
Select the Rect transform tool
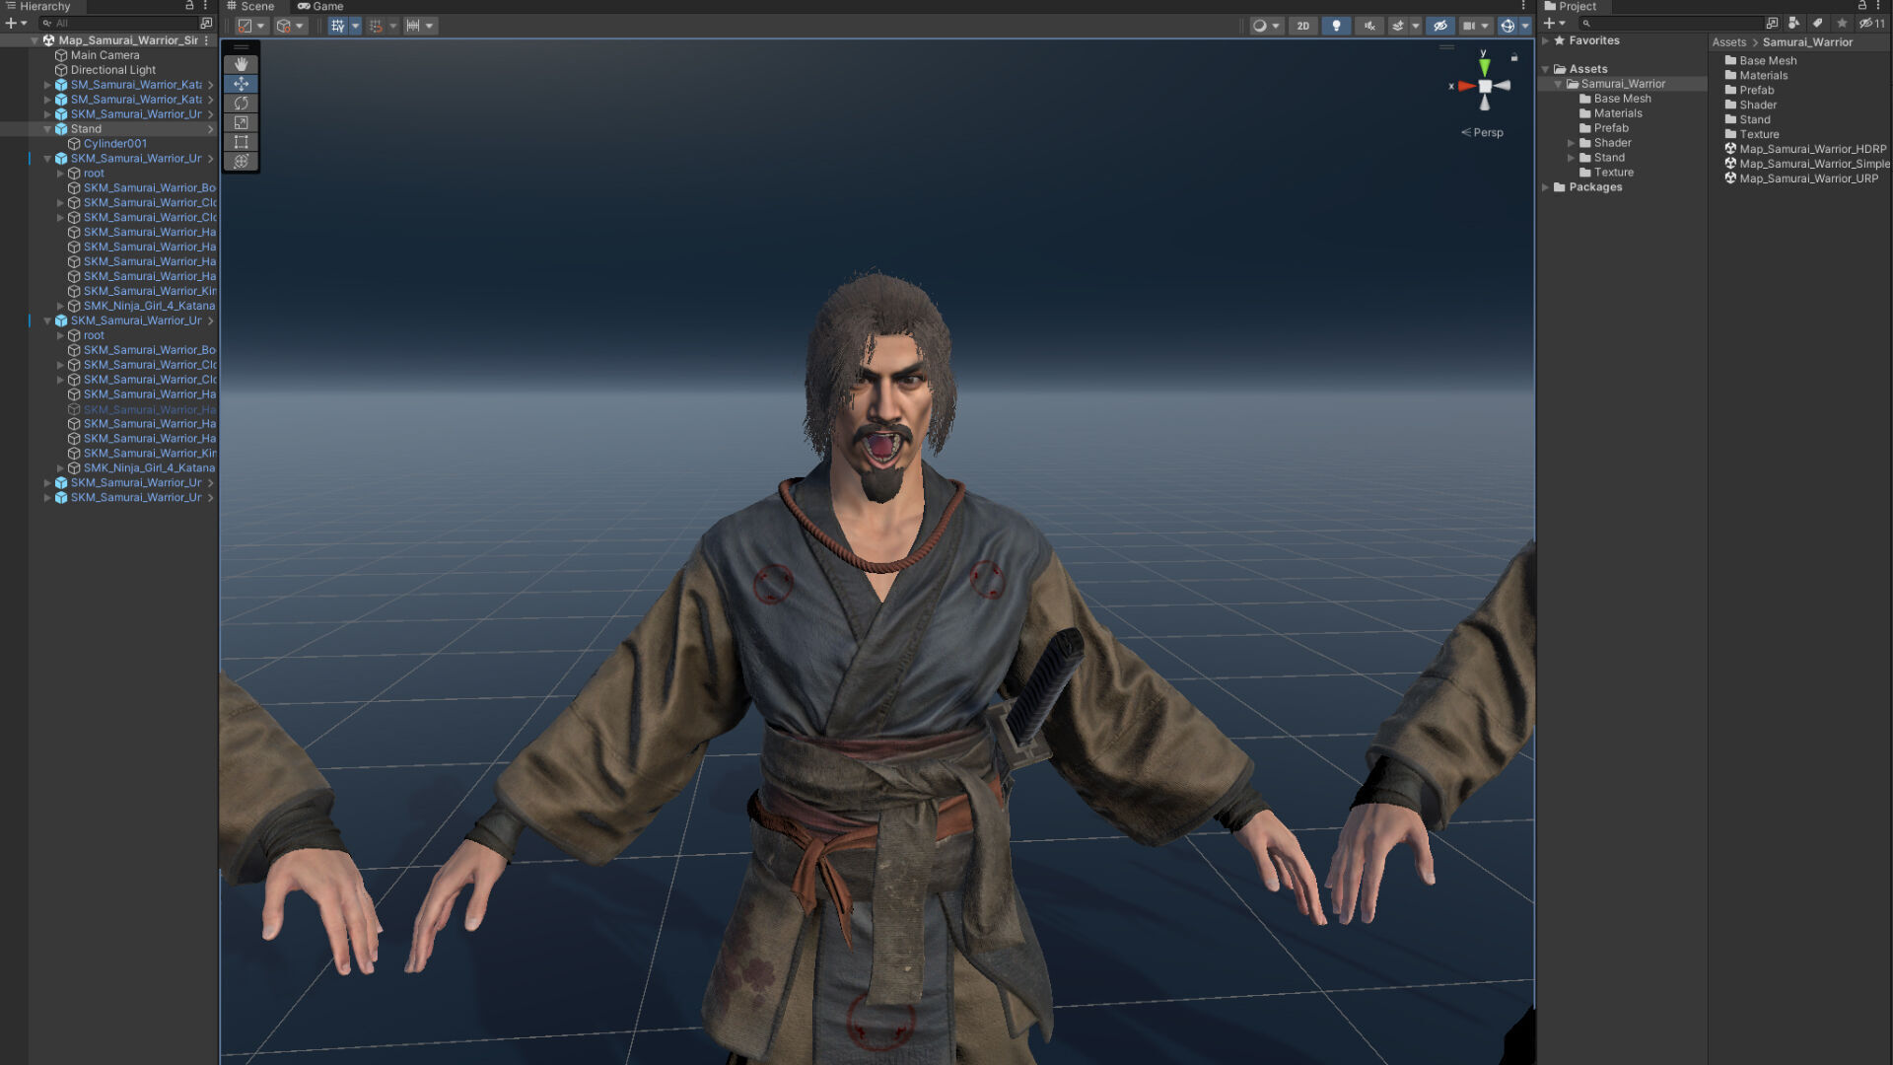pyautogui.click(x=241, y=142)
